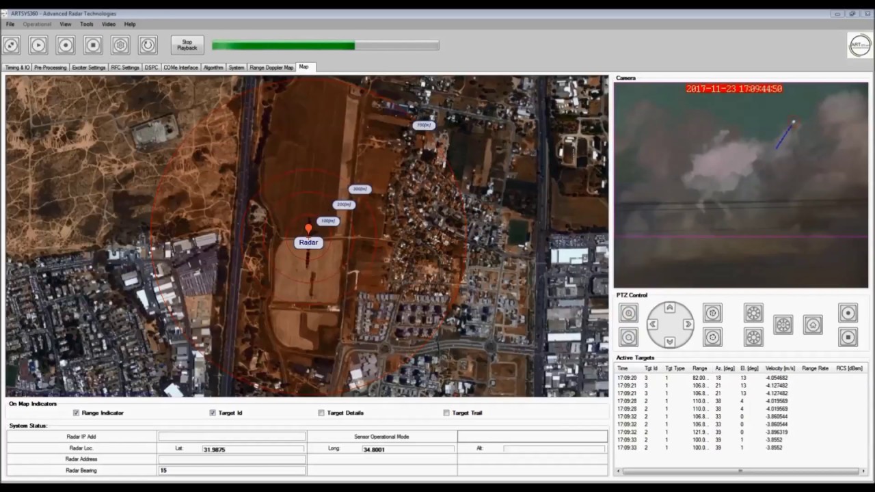Enable the Target Details checkbox
The height and width of the screenshot is (492, 875).
pos(321,413)
